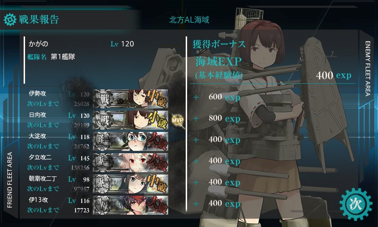Select the 伊13改 ship banner
This screenshot has height=227, width=378.
click(130, 205)
